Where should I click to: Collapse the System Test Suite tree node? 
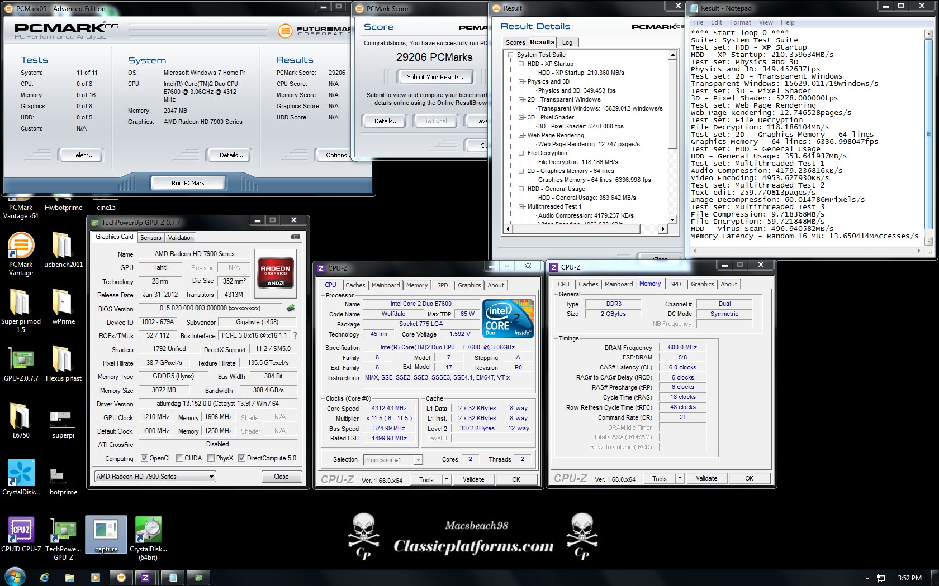(511, 55)
